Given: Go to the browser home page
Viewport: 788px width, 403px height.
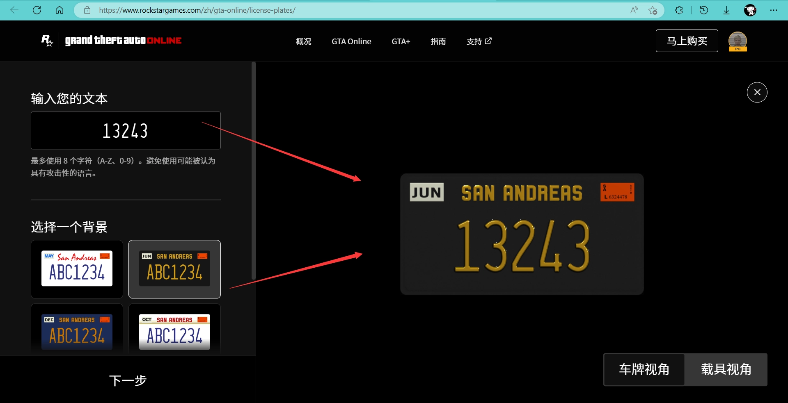Looking at the screenshot, I should (60, 10).
